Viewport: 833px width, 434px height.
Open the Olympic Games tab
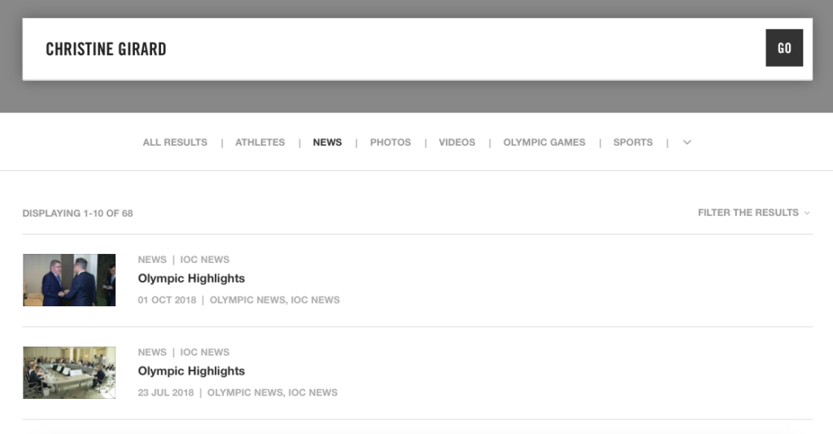[x=544, y=142]
